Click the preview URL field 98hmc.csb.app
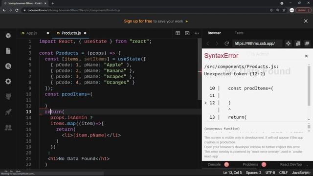Image resolution: width=313 pixels, height=176 pixels. [x=257, y=44]
